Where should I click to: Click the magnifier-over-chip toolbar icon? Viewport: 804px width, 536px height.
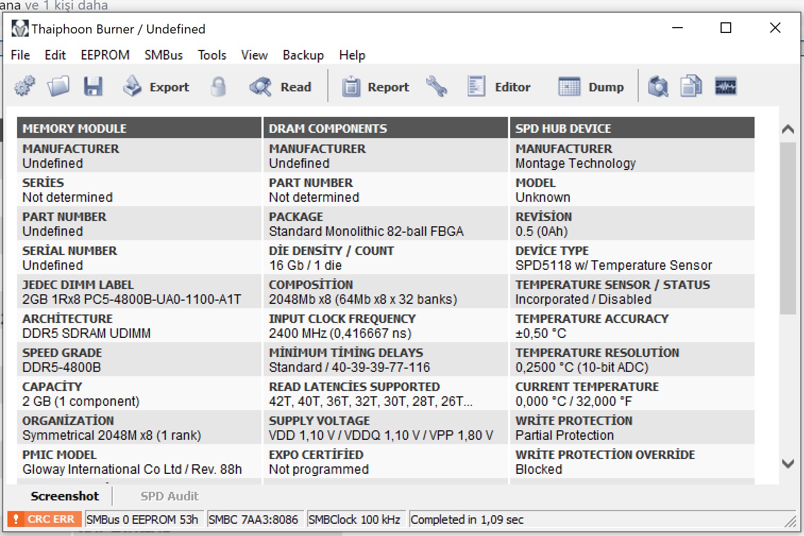(658, 86)
